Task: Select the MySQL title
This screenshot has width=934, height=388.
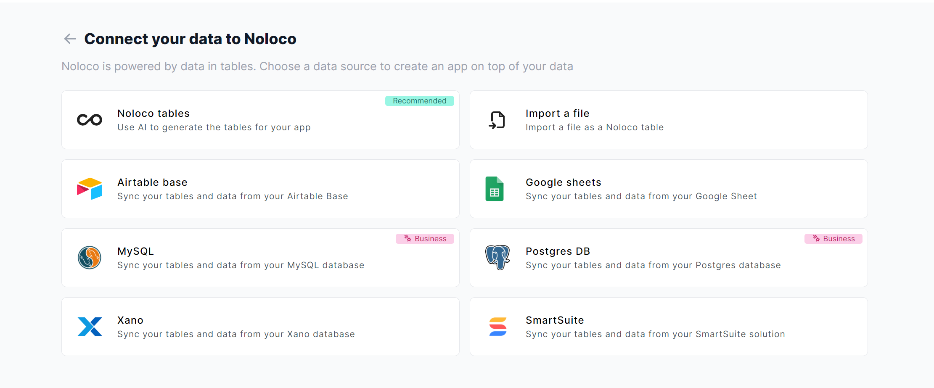Action: [135, 251]
